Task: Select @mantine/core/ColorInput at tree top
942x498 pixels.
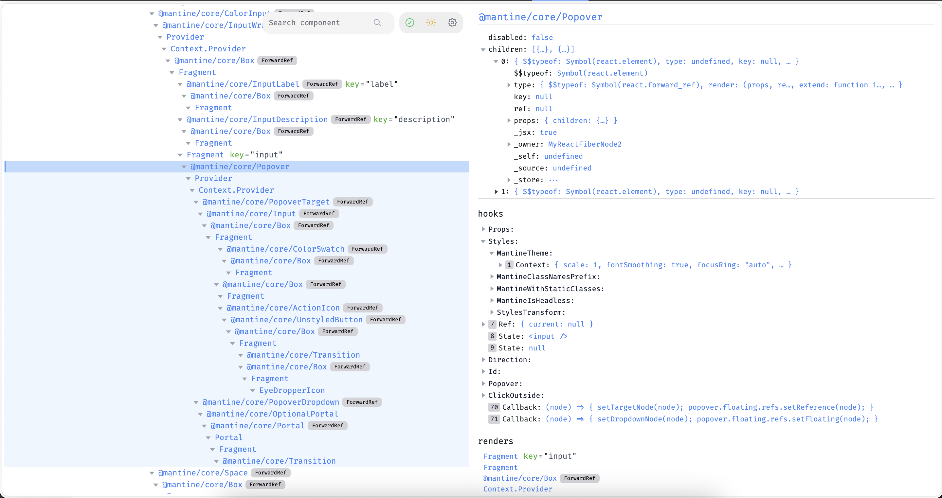Action: click(214, 13)
